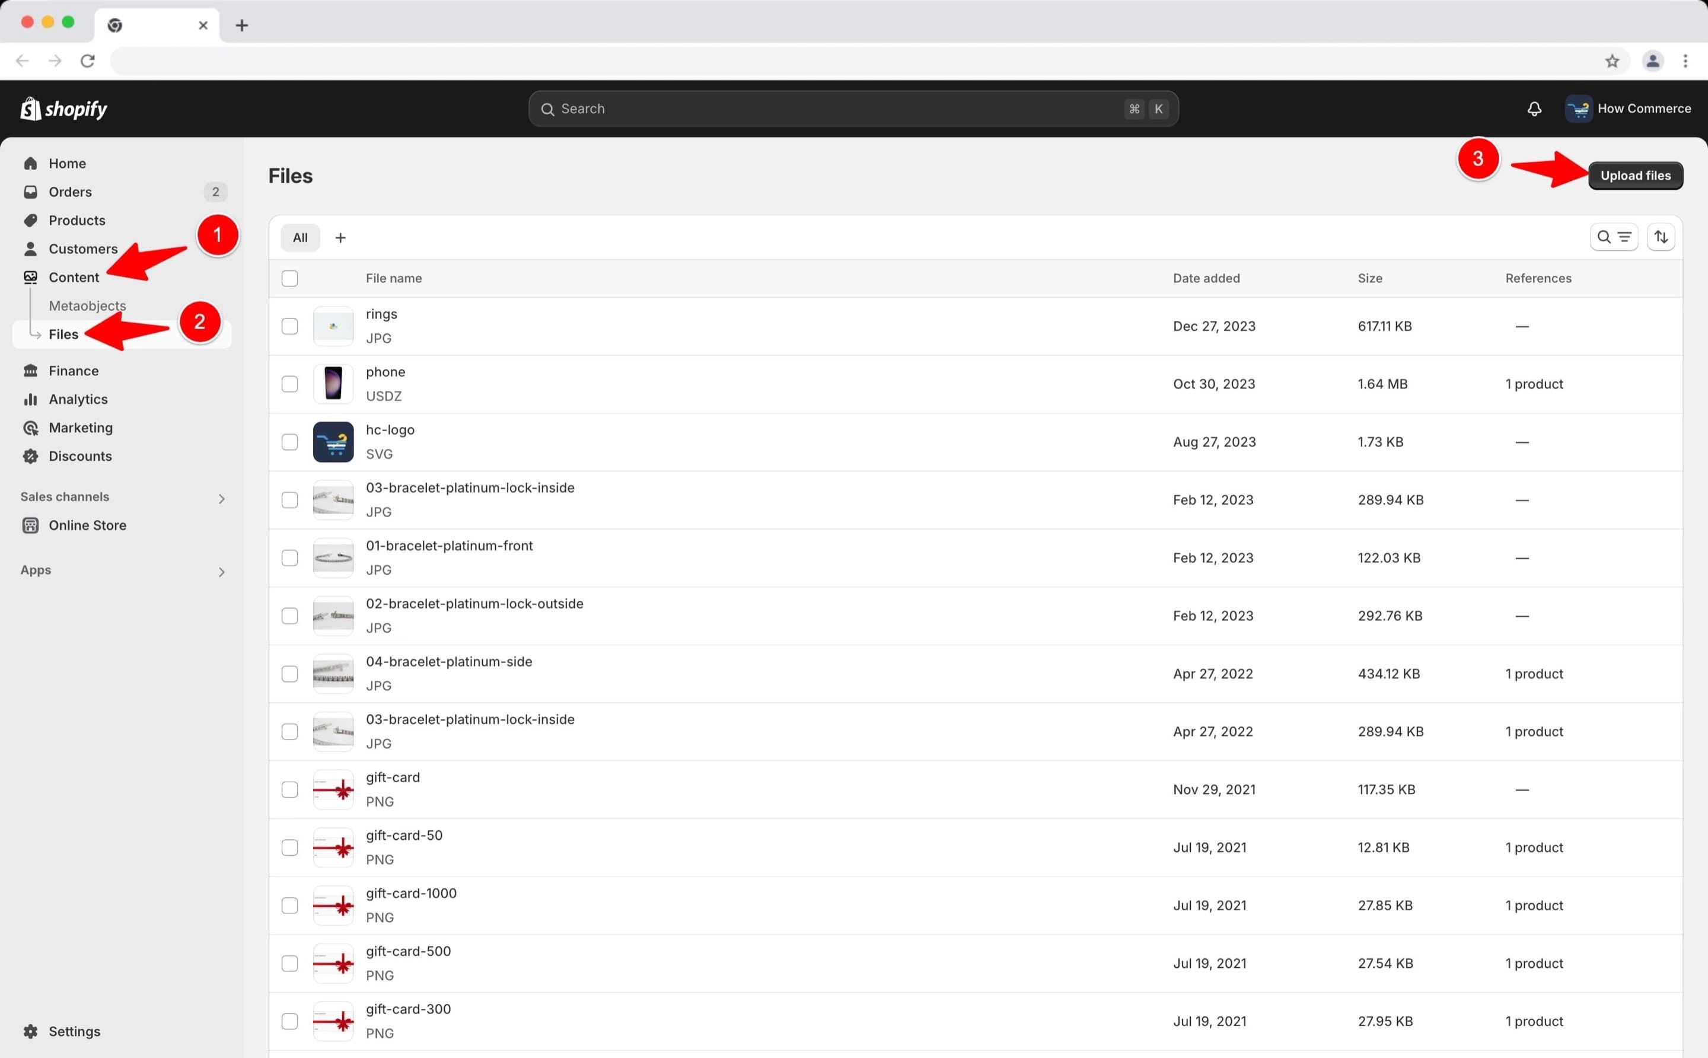Image resolution: width=1708 pixels, height=1058 pixels.
Task: Open the browser profile icon
Action: tap(1652, 61)
